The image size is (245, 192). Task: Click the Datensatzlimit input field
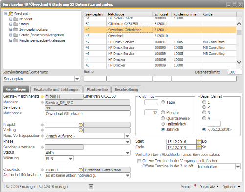[x=235, y=72]
